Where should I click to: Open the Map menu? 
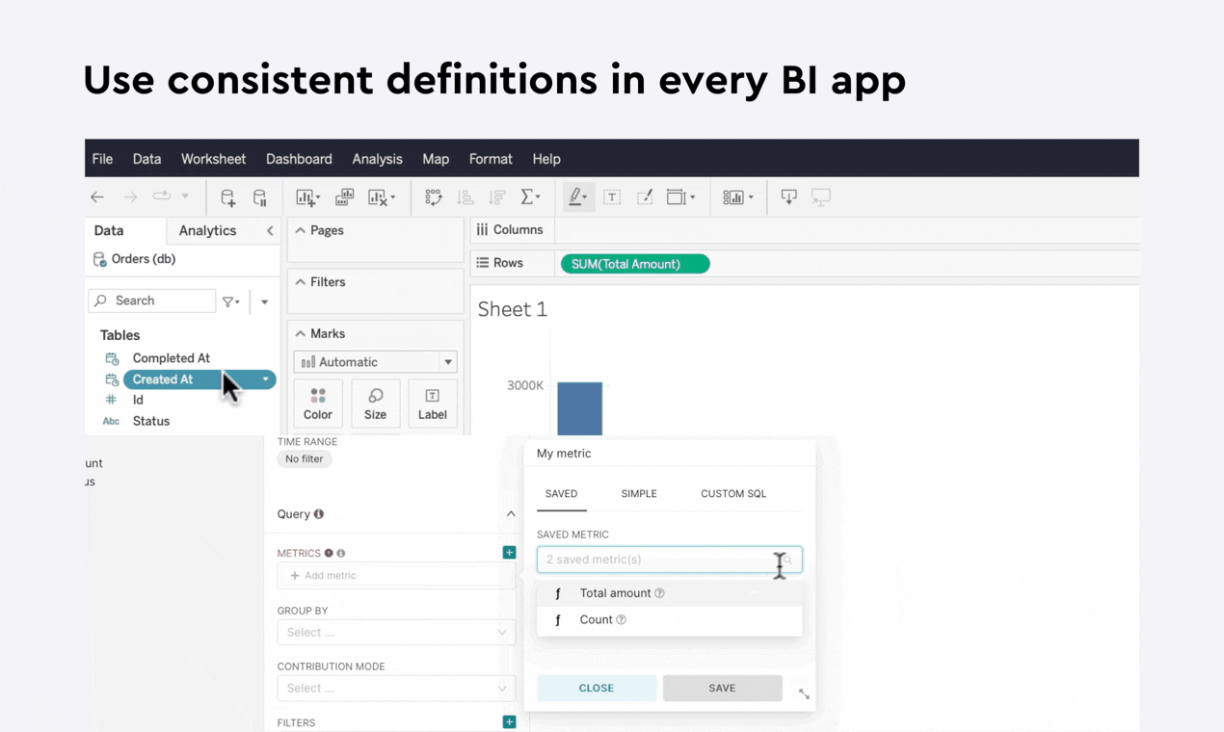point(436,159)
